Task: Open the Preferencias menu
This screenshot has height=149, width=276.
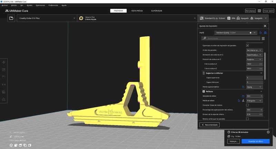Action: [x=53, y=5]
